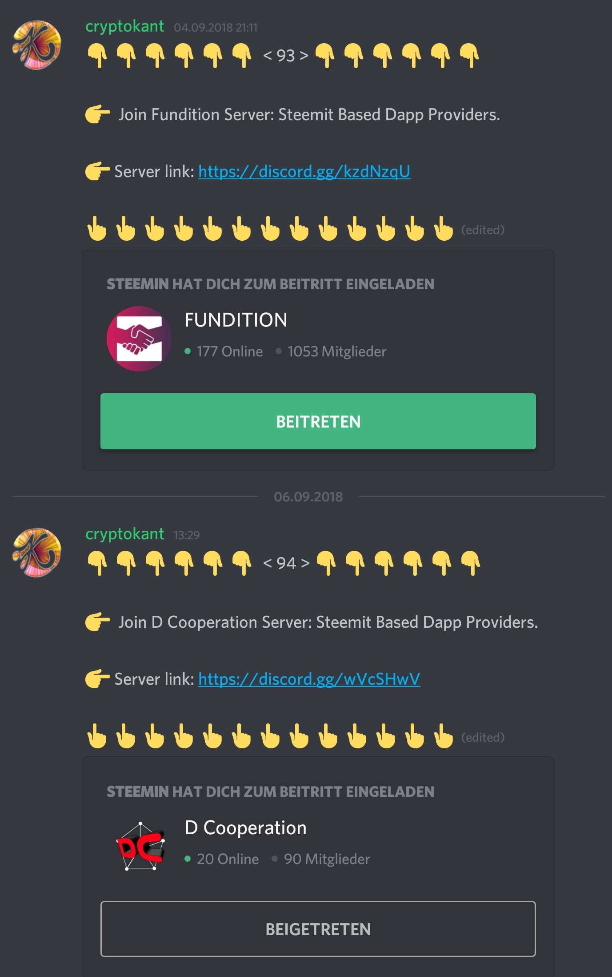Open the discord.gg/wVcSHwV invite link
Image resolution: width=612 pixels, height=977 pixels.
[x=309, y=679]
